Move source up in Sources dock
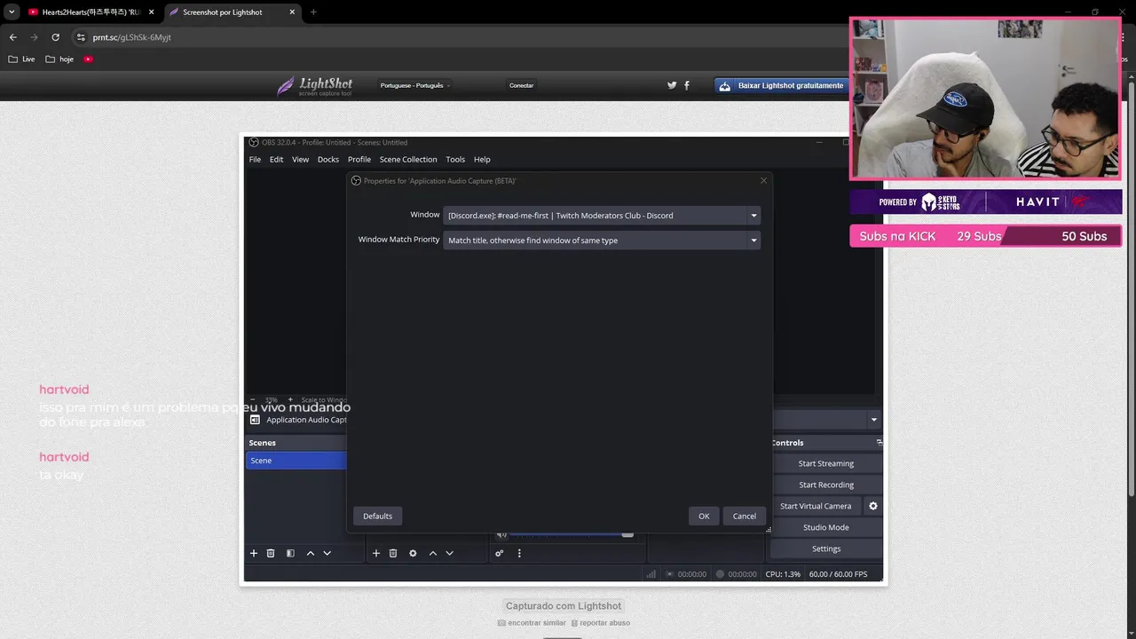 tap(433, 553)
